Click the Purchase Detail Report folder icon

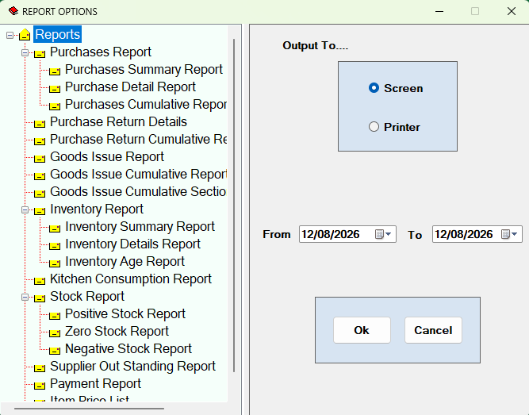[55, 88]
